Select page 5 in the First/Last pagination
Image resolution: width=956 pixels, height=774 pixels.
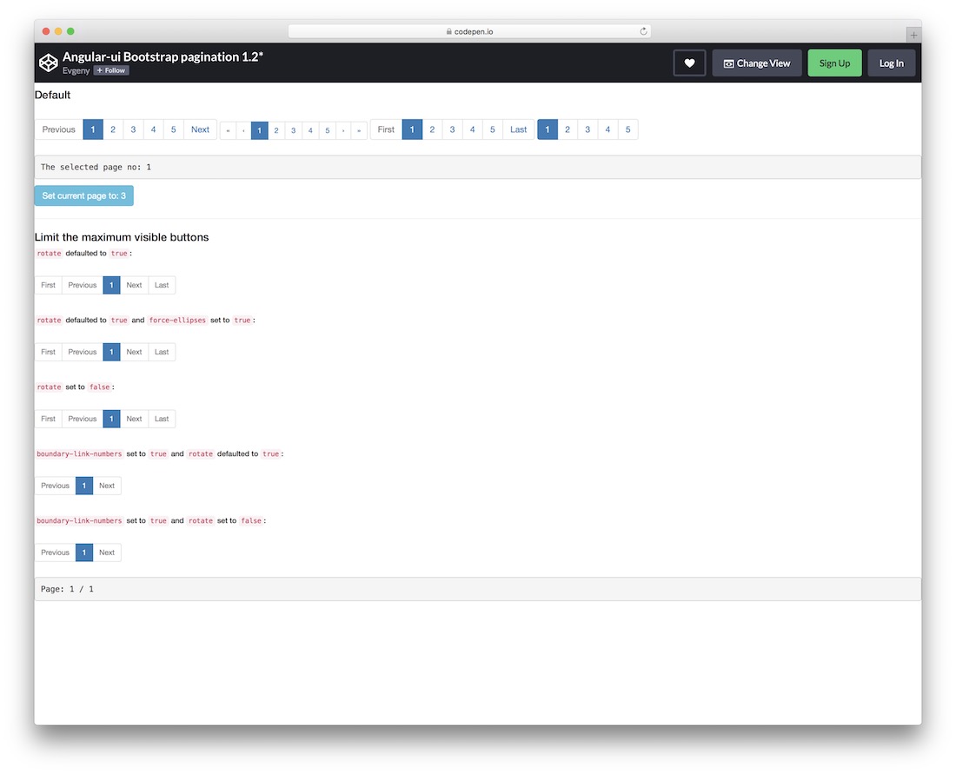[492, 129]
